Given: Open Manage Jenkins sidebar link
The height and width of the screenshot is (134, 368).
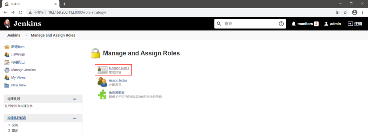Looking at the screenshot, I should (x=24, y=70).
